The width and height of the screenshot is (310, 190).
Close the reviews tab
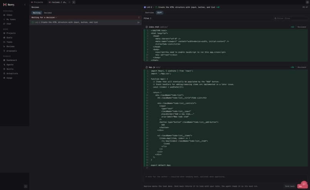69,2
